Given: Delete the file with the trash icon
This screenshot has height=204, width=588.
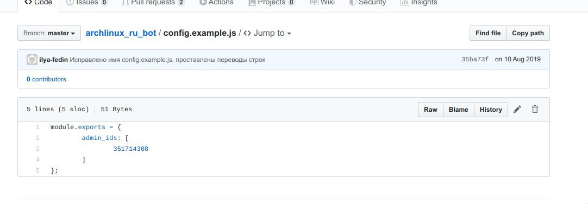Looking at the screenshot, I should [535, 109].
